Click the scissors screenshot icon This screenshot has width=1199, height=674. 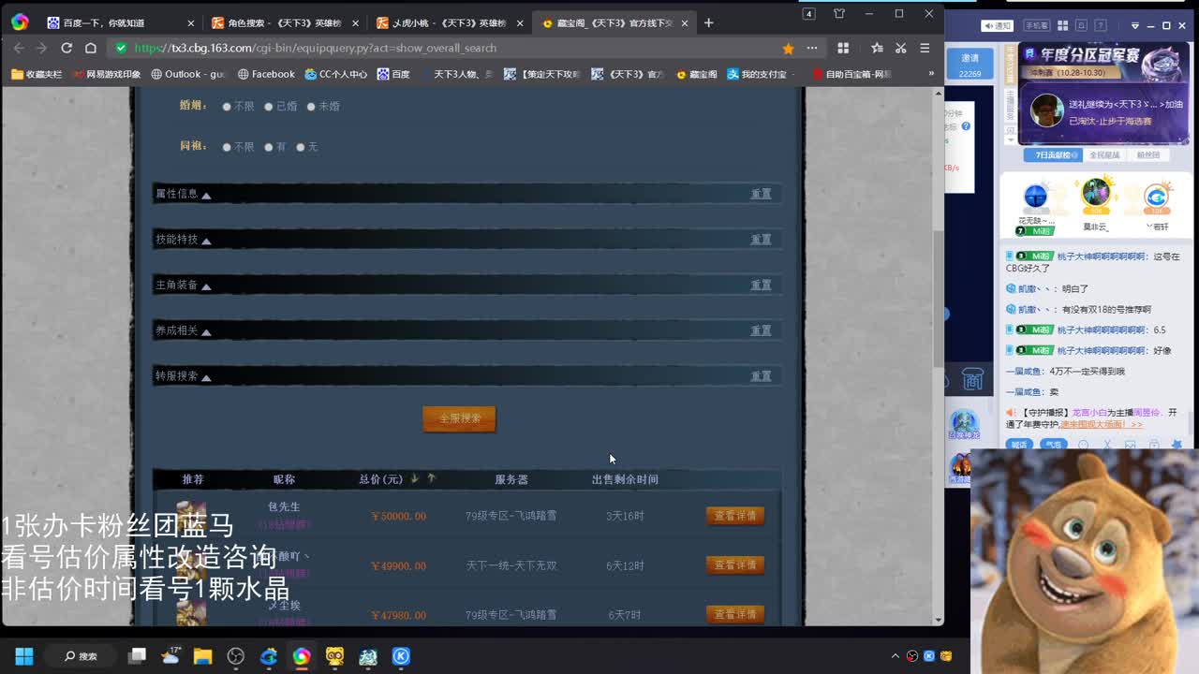coord(901,48)
